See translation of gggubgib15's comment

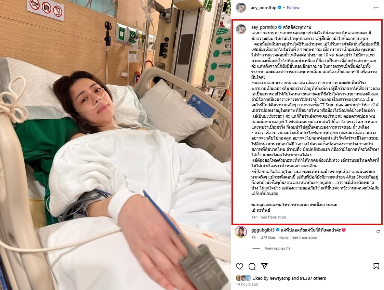304,237
